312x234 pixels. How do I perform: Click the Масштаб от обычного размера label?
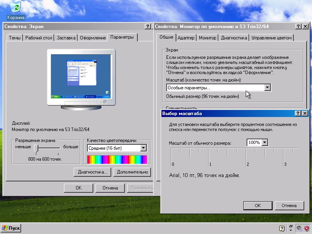[x=200, y=143]
